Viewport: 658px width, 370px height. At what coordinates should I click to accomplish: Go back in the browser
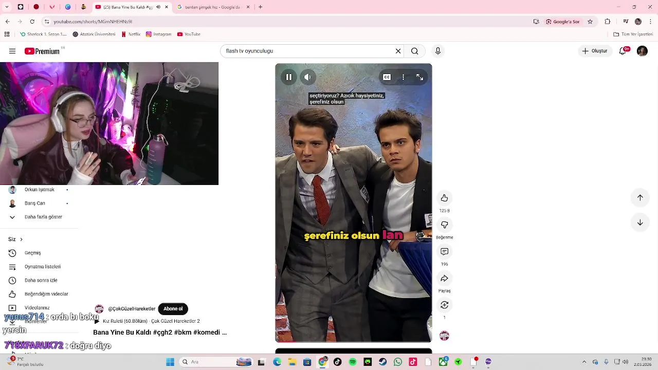pos(7,22)
